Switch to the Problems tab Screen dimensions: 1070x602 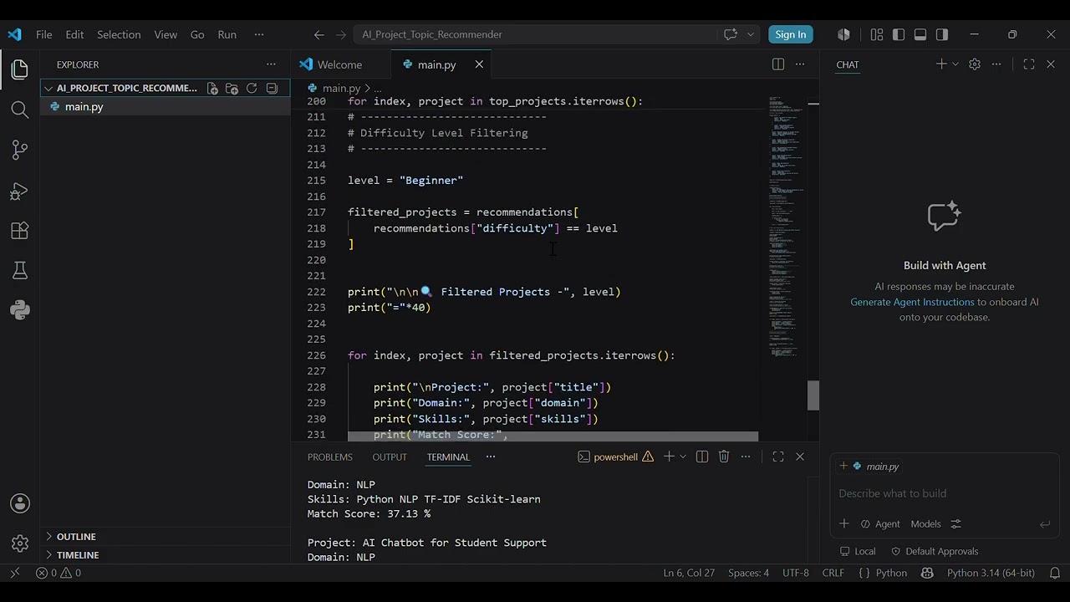(329, 457)
